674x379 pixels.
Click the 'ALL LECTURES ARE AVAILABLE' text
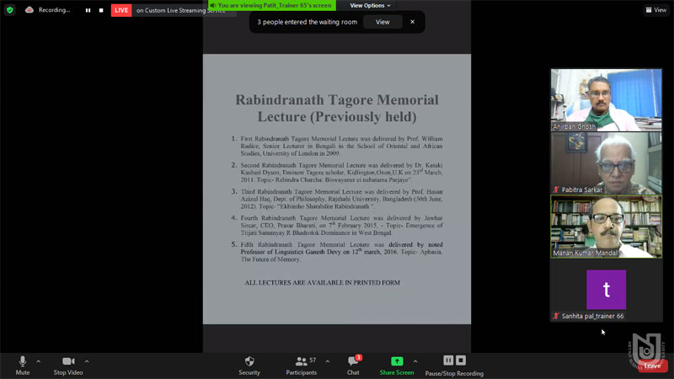point(323,283)
